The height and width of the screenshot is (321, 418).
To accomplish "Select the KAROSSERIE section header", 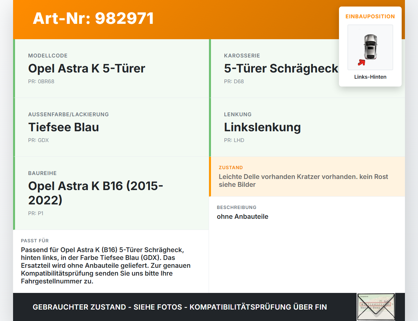I will [242, 56].
